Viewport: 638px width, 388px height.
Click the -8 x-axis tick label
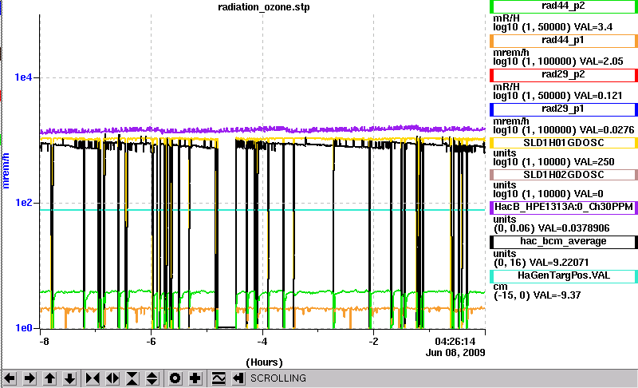coord(44,342)
